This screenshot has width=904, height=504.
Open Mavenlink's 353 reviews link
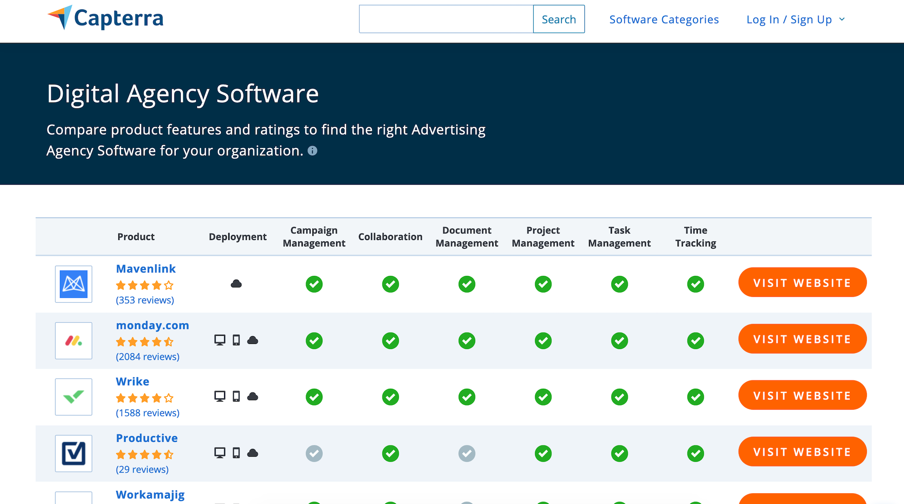click(x=145, y=300)
